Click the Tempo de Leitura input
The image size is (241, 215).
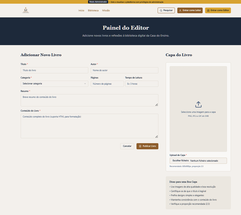click(x=142, y=84)
